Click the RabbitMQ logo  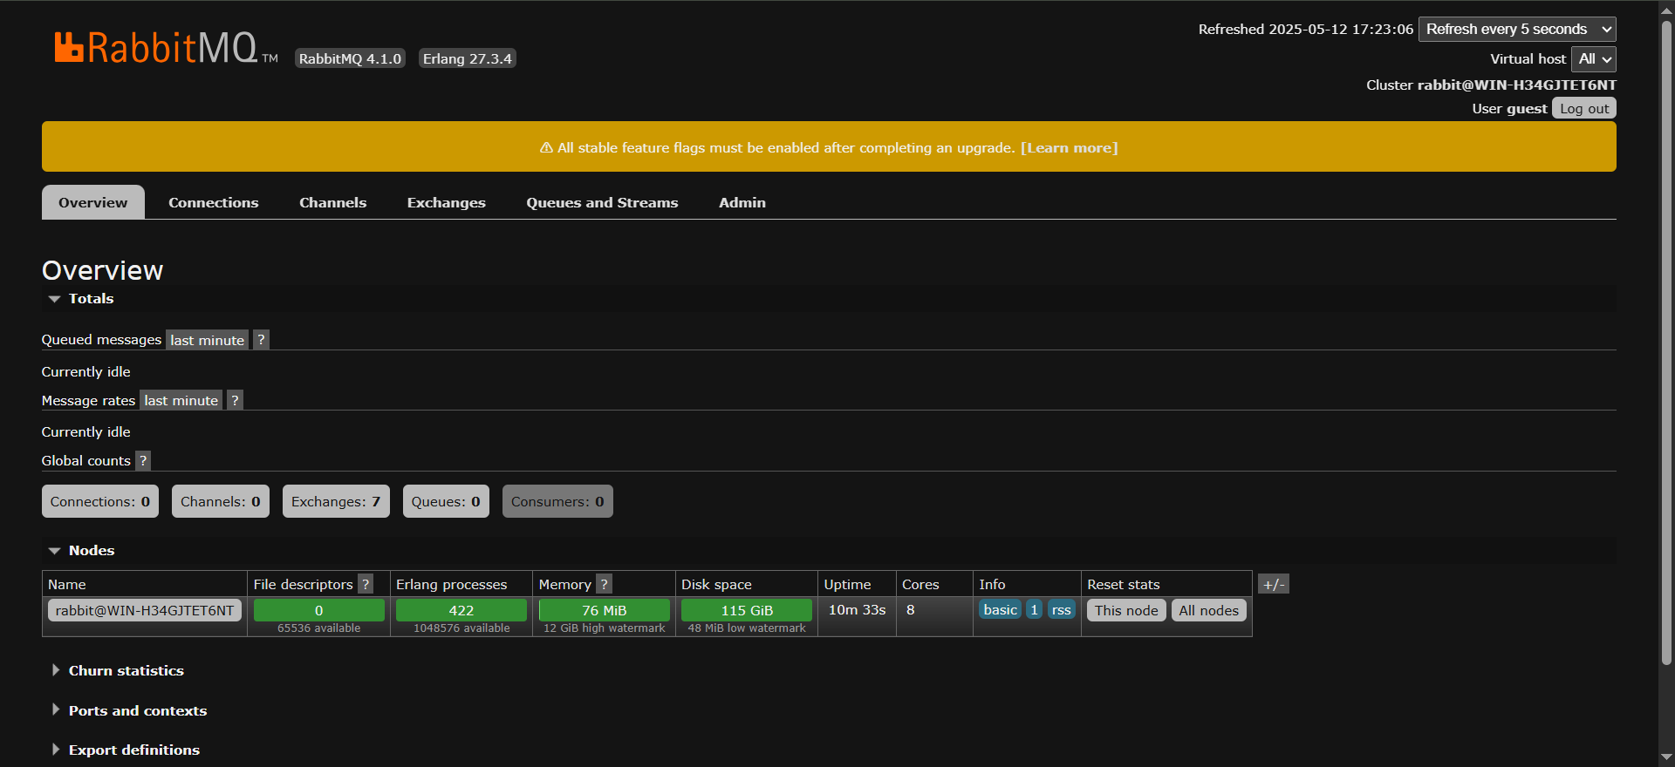pyautogui.click(x=166, y=48)
